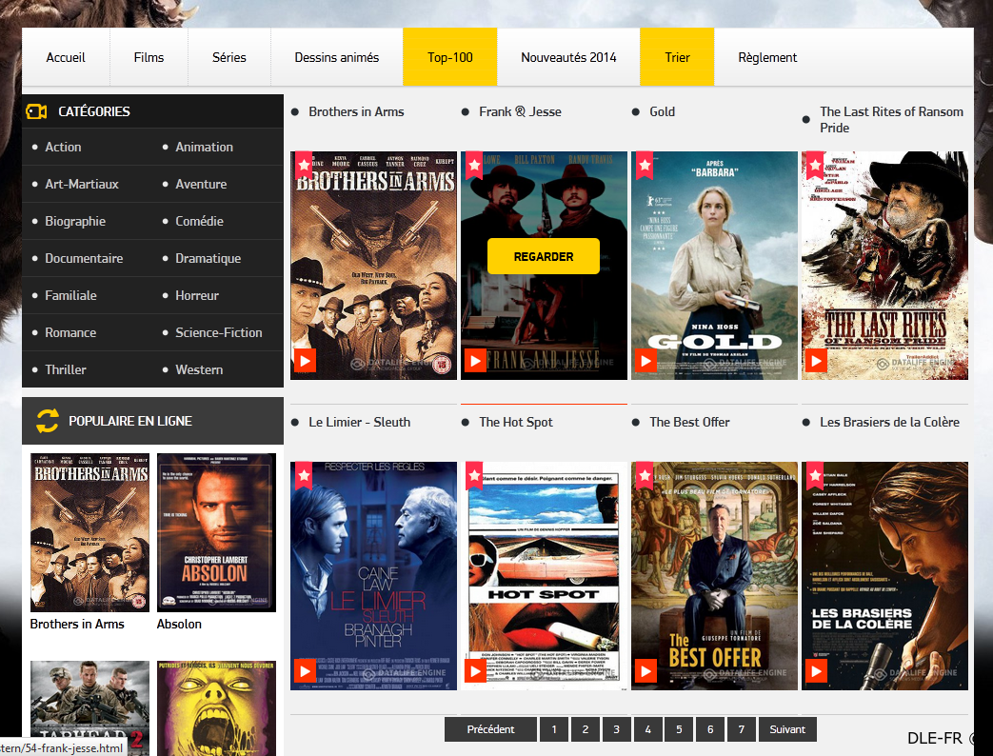993x756 pixels.
Task: Open the Accueil menu tab
Action: click(x=66, y=57)
